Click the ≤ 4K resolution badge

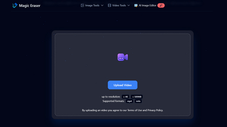pos(125,97)
